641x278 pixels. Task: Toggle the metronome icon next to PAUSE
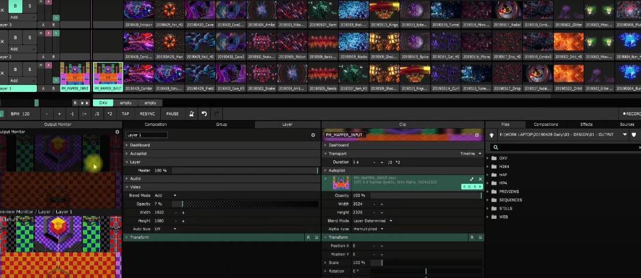tap(191, 114)
